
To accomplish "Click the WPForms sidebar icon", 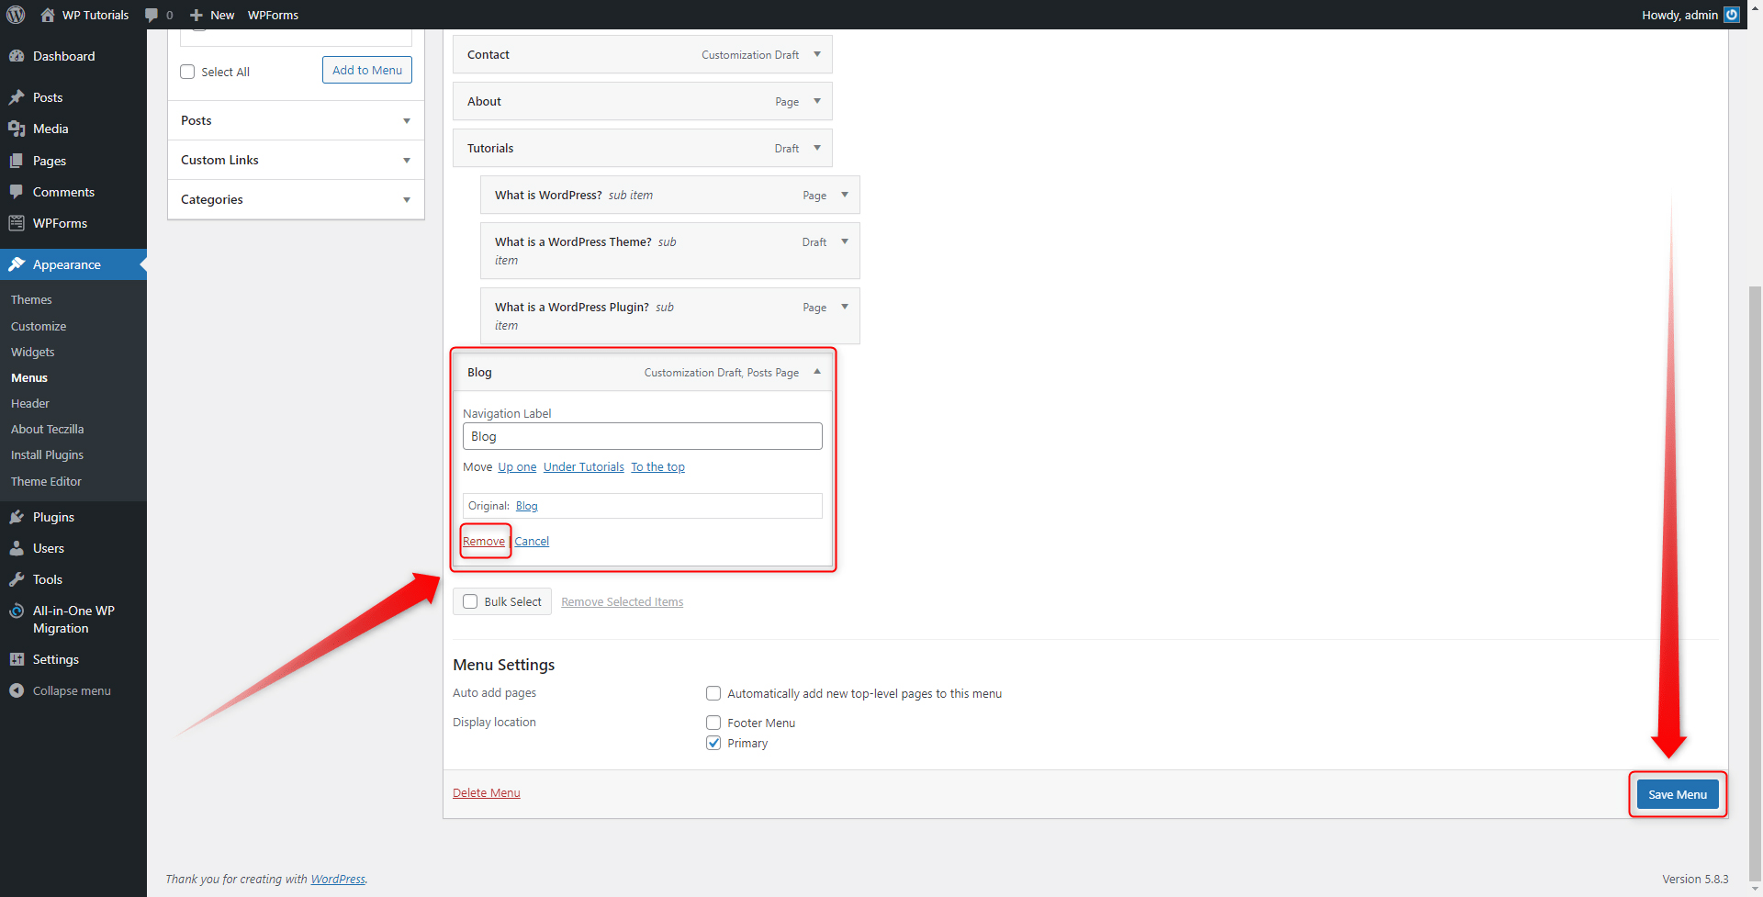I will point(17,223).
